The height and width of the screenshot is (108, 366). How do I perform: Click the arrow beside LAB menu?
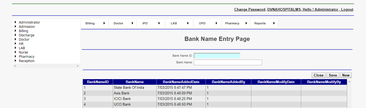188,23
